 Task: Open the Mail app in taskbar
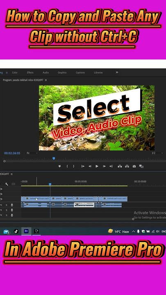[7, 231]
